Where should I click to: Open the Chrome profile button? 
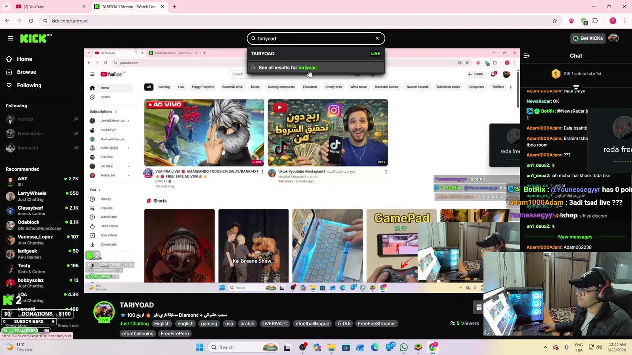pos(613,21)
